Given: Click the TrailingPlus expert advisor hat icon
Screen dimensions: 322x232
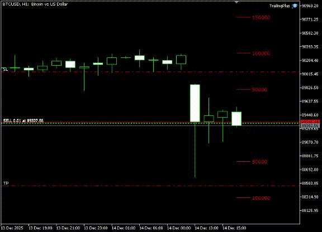Looking at the screenshot, I should pos(295,6).
